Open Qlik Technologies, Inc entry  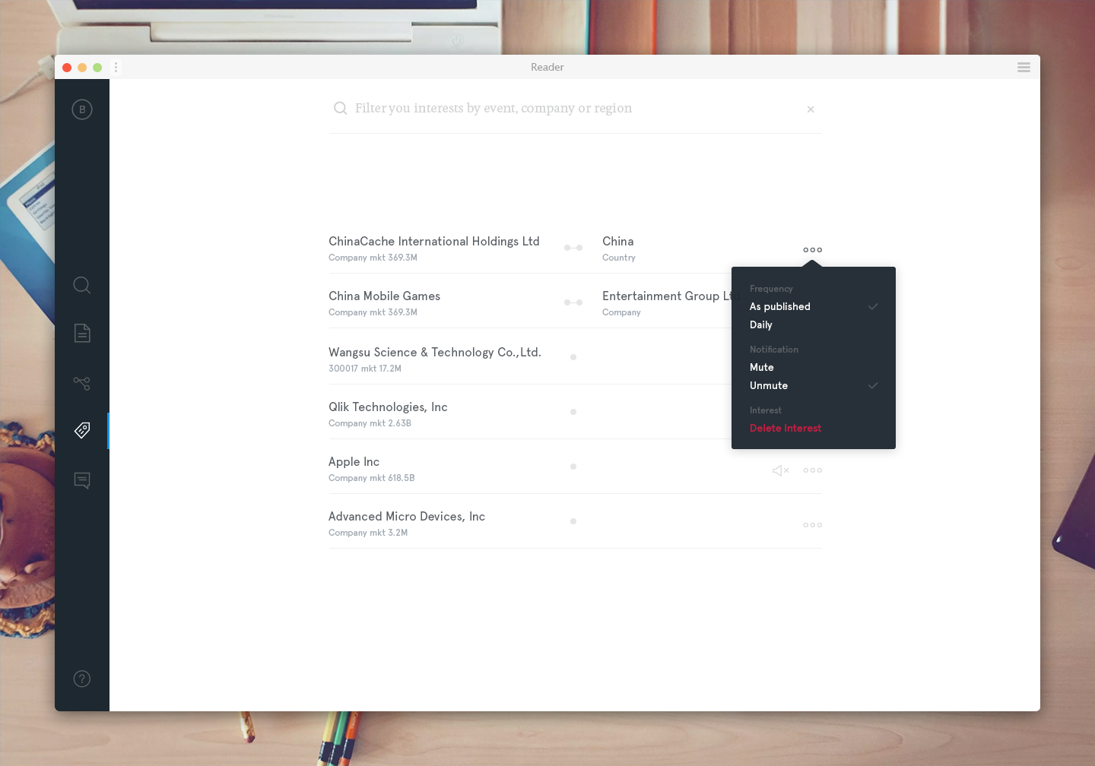pyautogui.click(x=388, y=407)
